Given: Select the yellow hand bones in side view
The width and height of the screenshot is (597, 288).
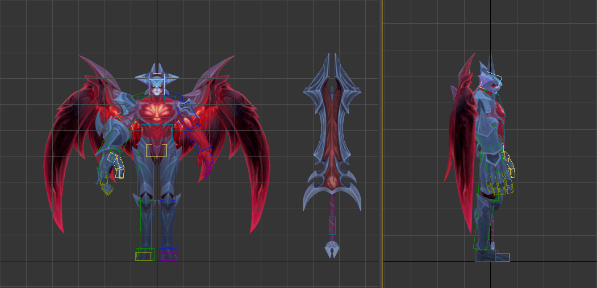Looking at the screenshot, I should coord(509,166).
